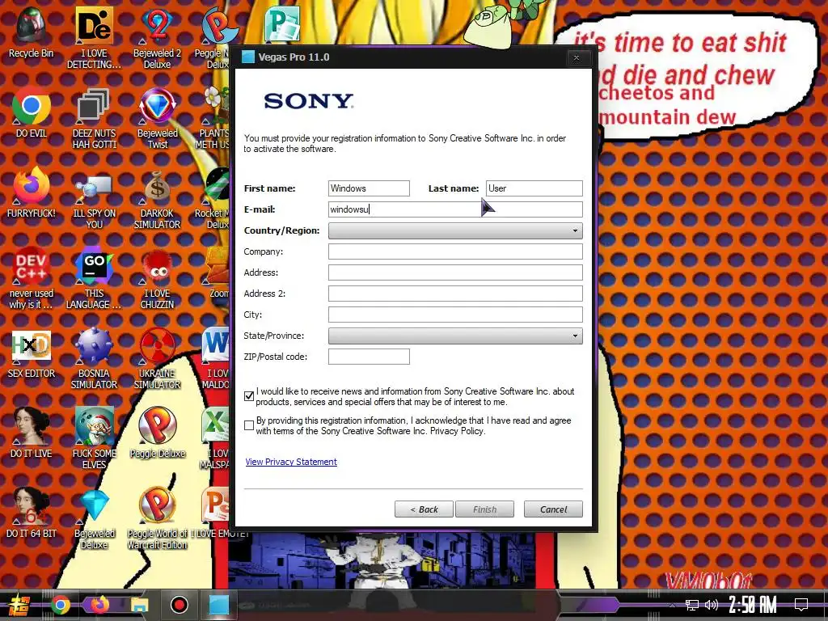This screenshot has width=828, height=621.
Task: Click the Company input field
Action: 455,251
